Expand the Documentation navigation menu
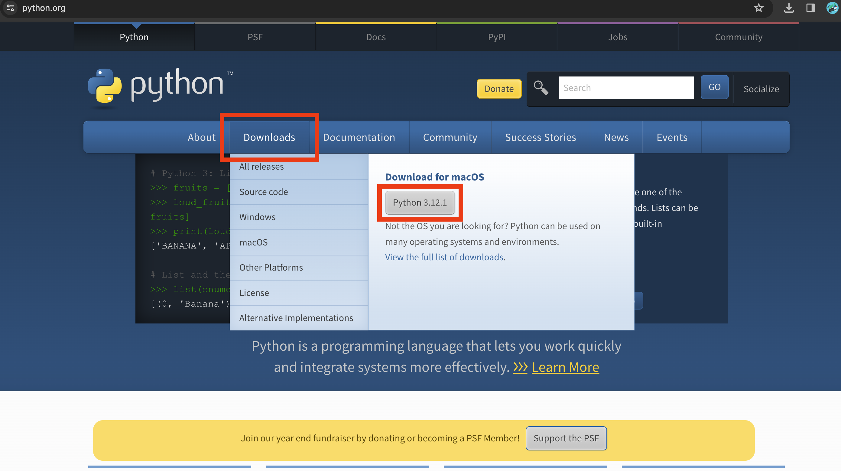Viewport: 841px width, 471px height. [359, 137]
